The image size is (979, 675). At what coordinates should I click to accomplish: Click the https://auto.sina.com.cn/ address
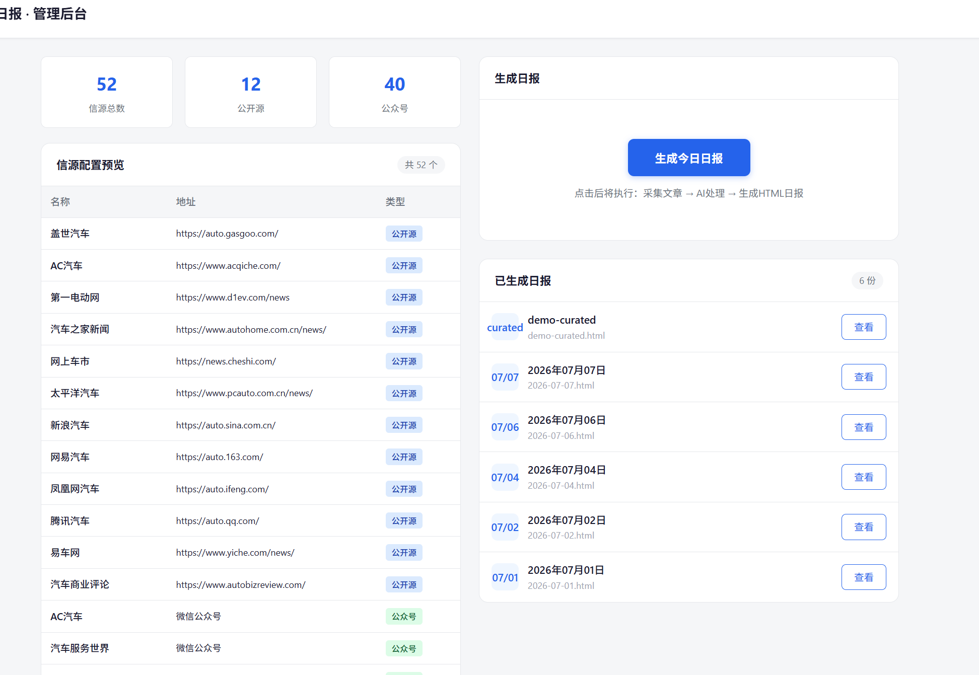pos(226,425)
